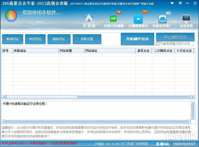This screenshot has height=147, width=199.
Task: Click table horizontal scrollbar right arrow
Action: pos(193,97)
